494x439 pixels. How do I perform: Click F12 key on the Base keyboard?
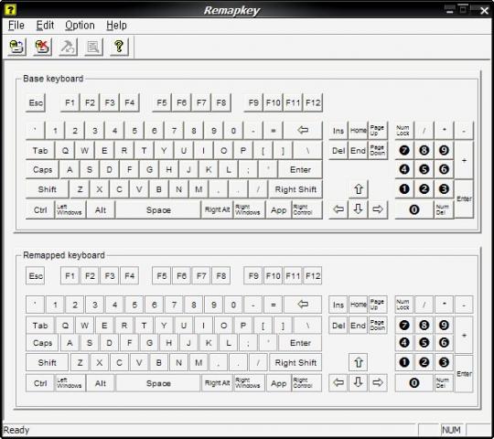tap(313, 102)
